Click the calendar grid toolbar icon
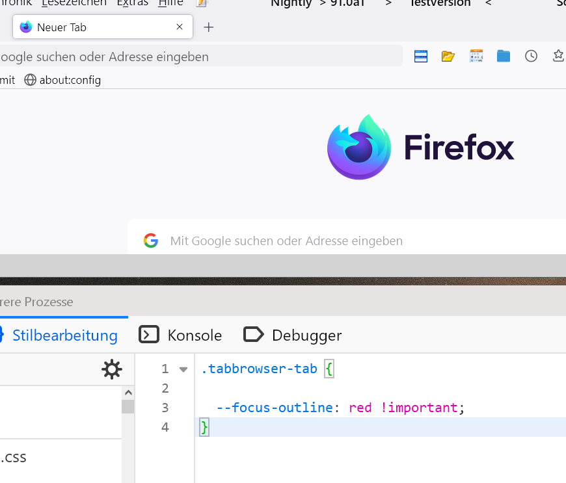This screenshot has height=483, width=566. [476, 57]
